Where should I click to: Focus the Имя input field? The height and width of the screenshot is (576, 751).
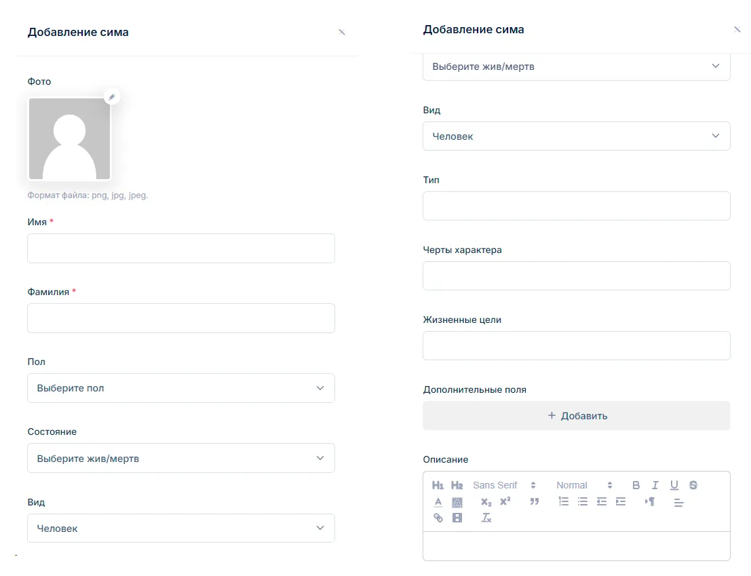pyautogui.click(x=181, y=248)
